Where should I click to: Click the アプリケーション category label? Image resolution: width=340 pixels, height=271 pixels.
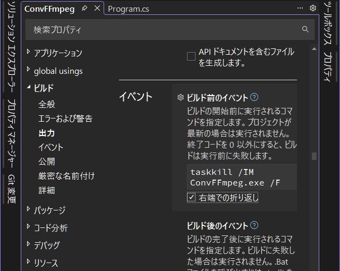[x=58, y=53]
